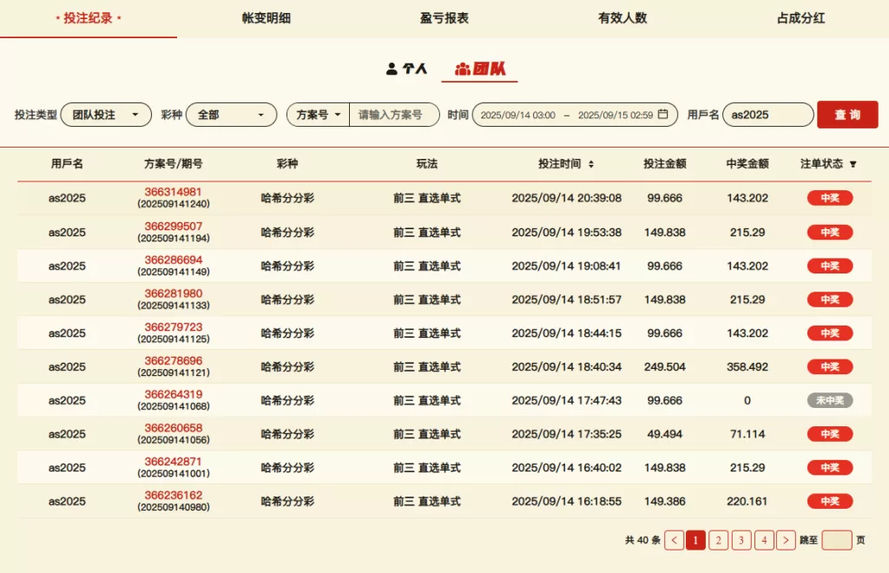Click the sort arrows beside 投注时间 header
The width and height of the screenshot is (889, 573).
(591, 164)
